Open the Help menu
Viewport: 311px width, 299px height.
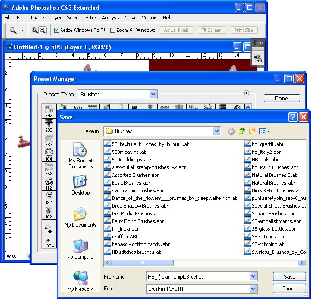pyautogui.click(x=168, y=18)
